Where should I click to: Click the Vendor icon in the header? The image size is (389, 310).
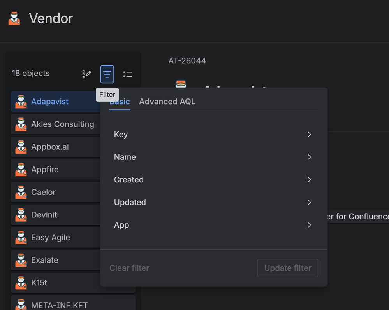(14, 18)
